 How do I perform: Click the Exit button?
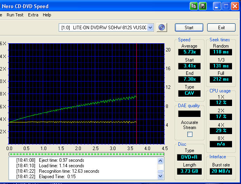pos(221,28)
